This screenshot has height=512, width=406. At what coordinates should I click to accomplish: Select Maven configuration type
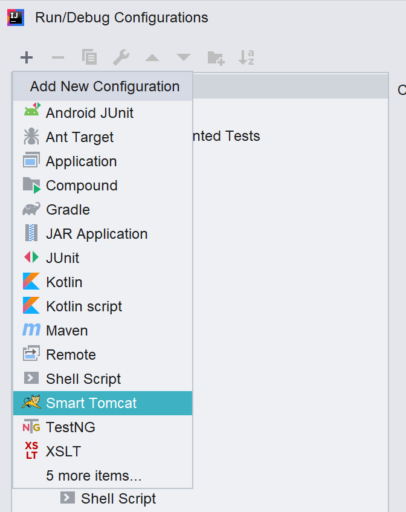tap(103, 331)
